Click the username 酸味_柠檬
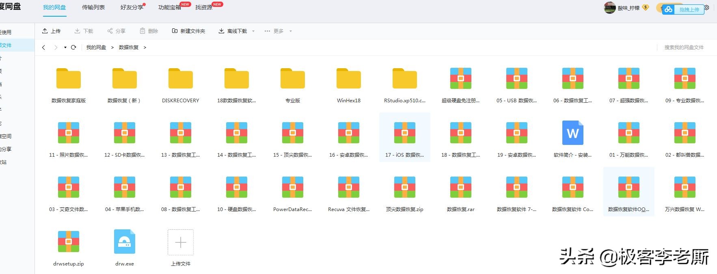This screenshot has height=274, width=717. coord(628,8)
